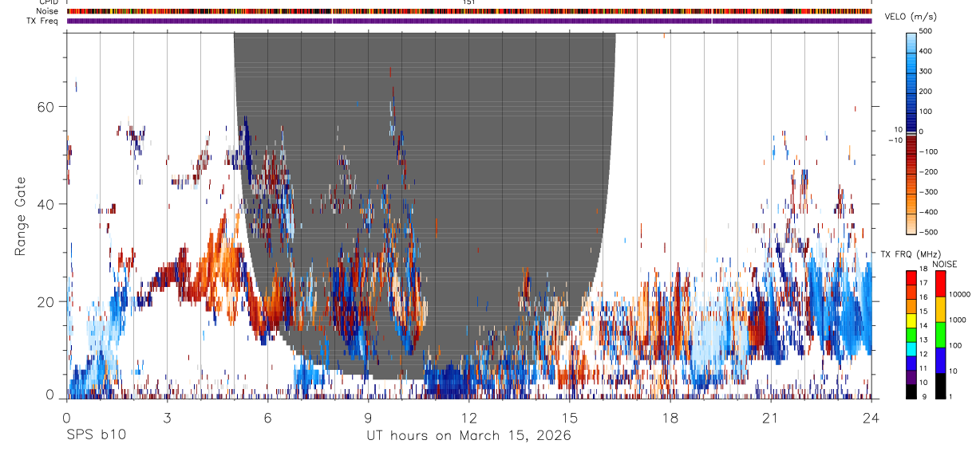This screenshot has height=452, width=980.
Task: Click the "TX Freq" row label at top
Action: click(x=41, y=21)
